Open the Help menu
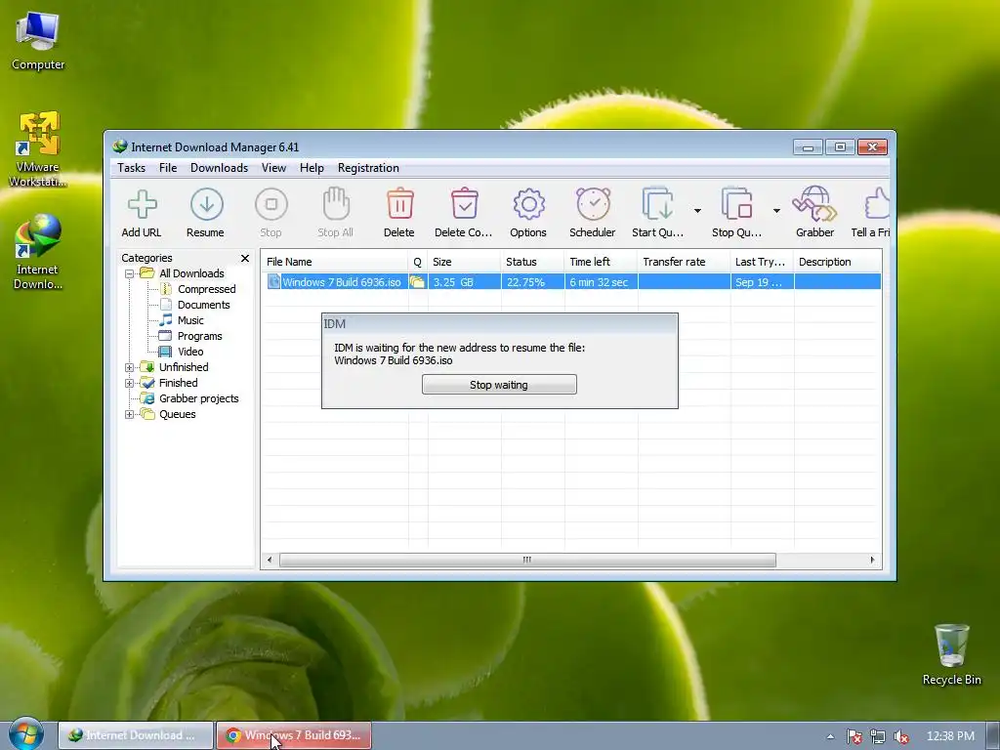The width and height of the screenshot is (1000, 750). pyautogui.click(x=312, y=168)
